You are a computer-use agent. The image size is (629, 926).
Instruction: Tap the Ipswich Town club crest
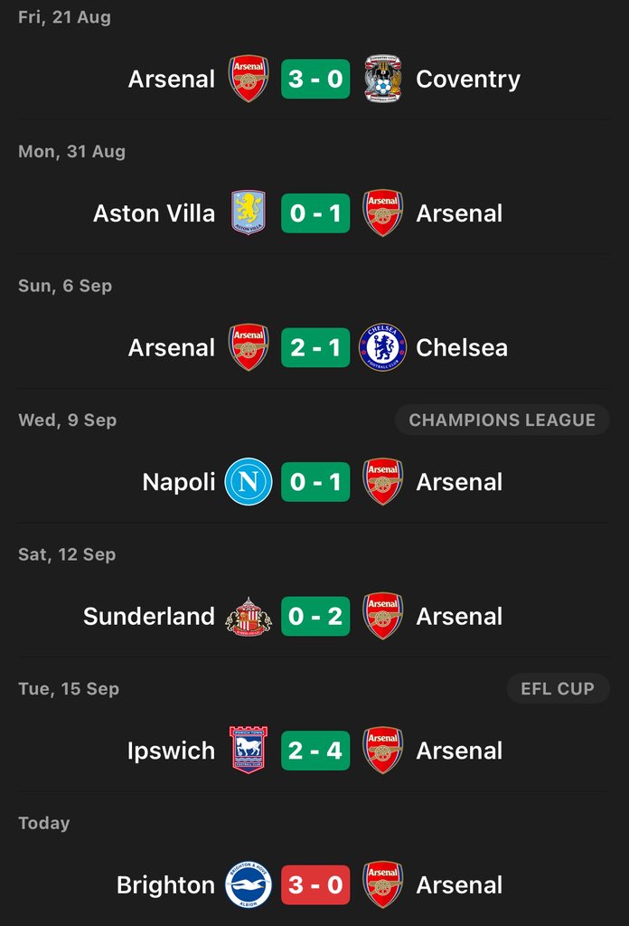tap(249, 750)
